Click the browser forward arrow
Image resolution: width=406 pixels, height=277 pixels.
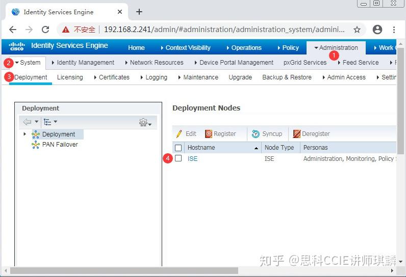(29, 30)
